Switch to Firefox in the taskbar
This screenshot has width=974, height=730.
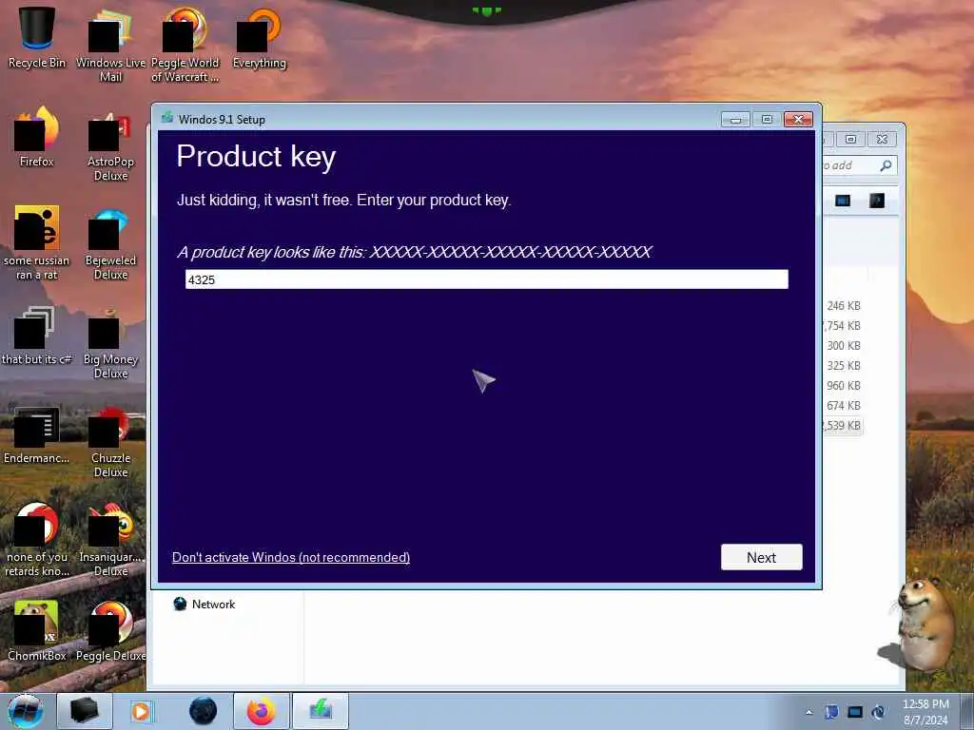point(261,711)
